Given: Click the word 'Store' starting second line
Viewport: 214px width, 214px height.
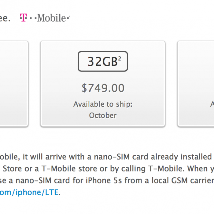Looking at the screenshot, I should 12,168.
